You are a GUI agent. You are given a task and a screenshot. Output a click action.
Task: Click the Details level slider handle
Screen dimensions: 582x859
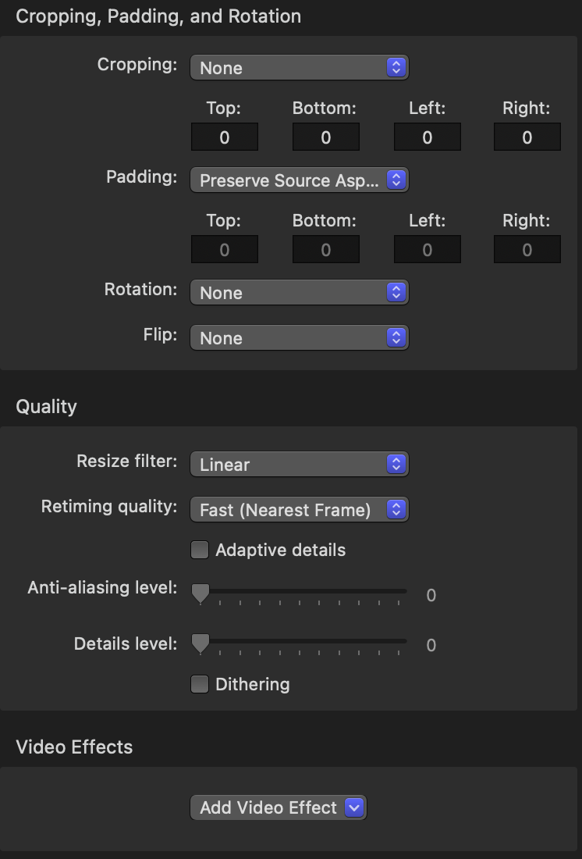tap(201, 643)
